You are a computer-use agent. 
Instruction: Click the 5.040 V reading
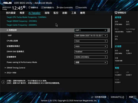(x=129, y=75)
